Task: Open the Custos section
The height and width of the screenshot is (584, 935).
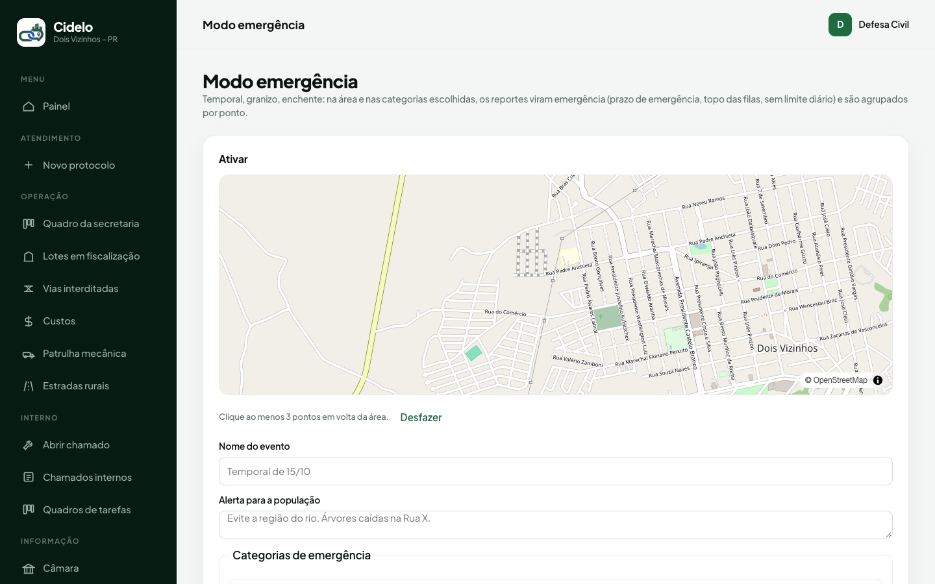Action: point(88,321)
